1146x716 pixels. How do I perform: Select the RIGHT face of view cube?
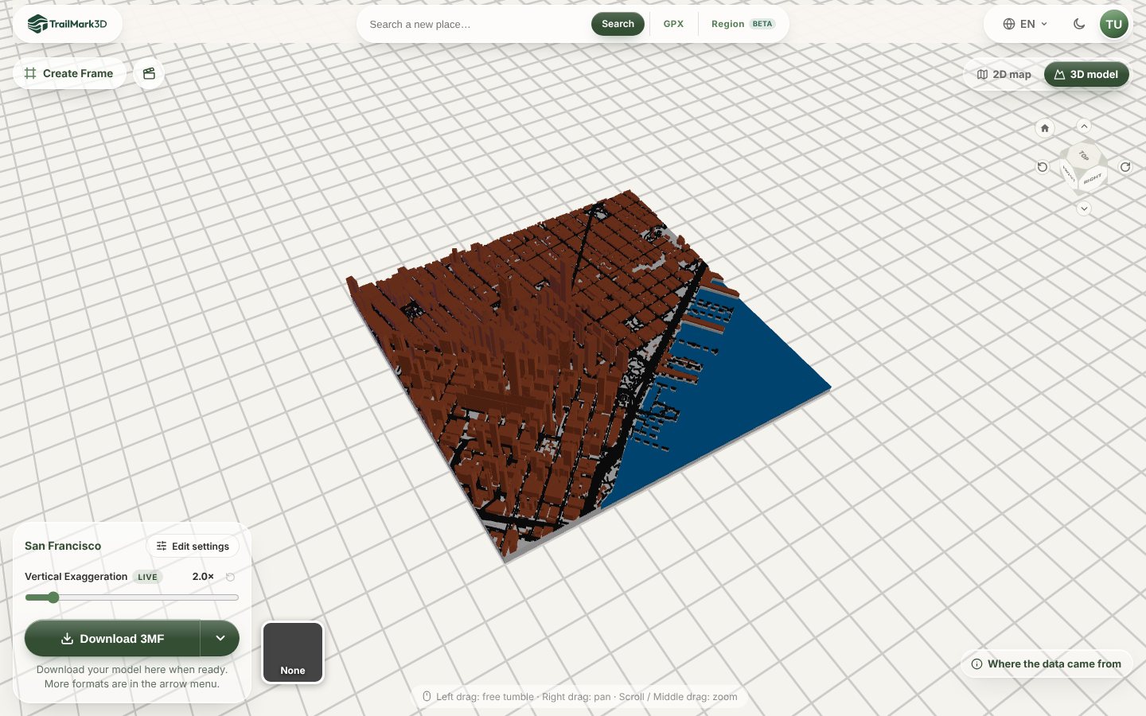click(x=1093, y=178)
